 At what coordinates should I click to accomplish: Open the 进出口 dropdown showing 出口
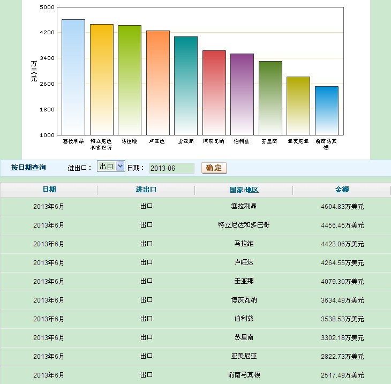pyautogui.click(x=111, y=167)
